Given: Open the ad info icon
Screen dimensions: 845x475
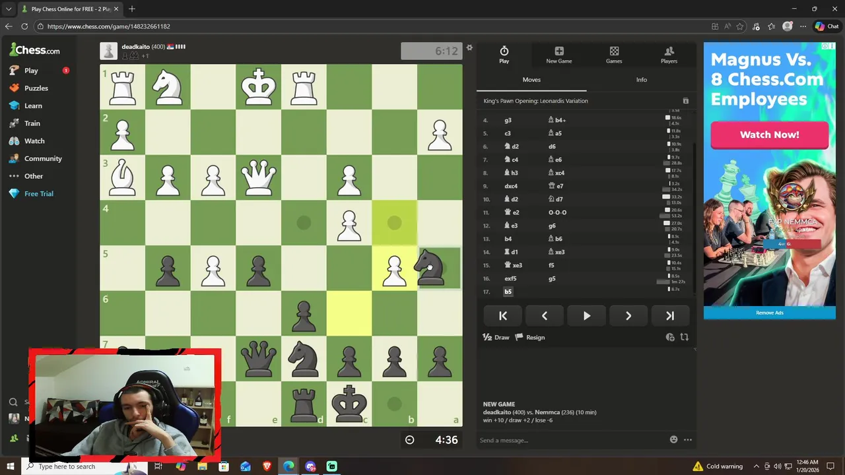Looking at the screenshot, I should [x=825, y=46].
